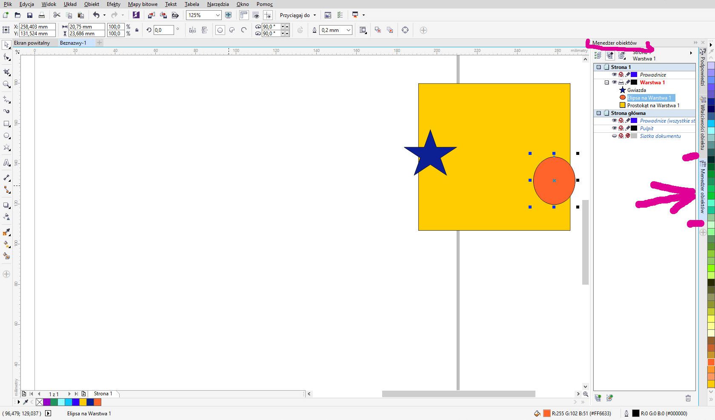Open the outline width 0,2 mm dropdown
715x420 pixels.
348,30
